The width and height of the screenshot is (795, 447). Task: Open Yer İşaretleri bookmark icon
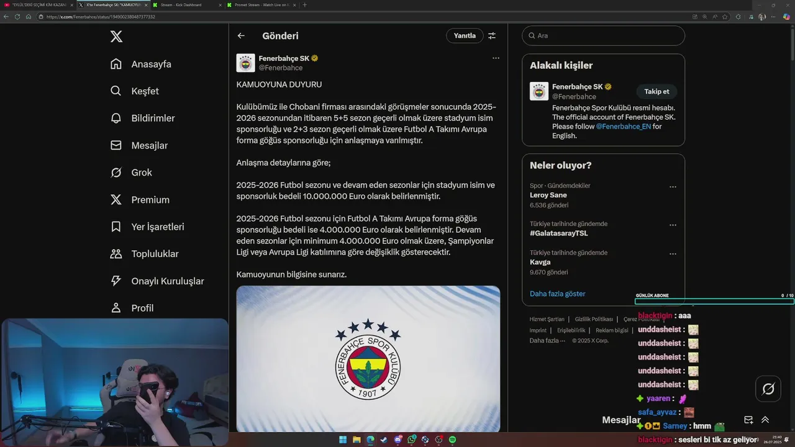[x=116, y=227]
